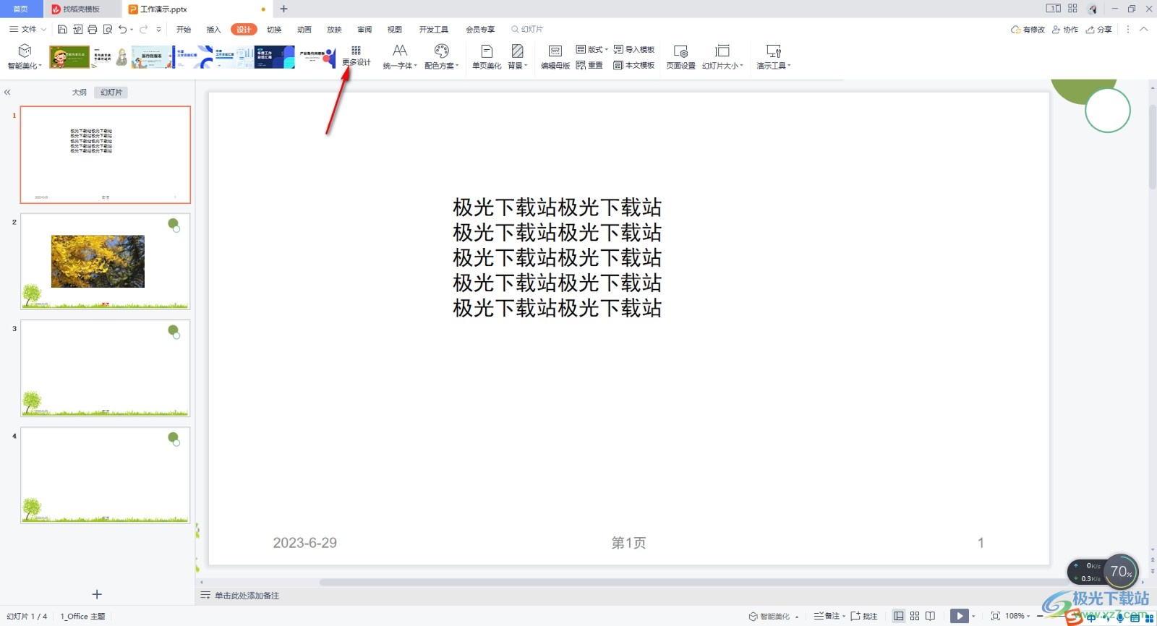This screenshot has width=1157, height=626.
Task: Open the 开始 Home ribbon tab
Action: (x=184, y=30)
